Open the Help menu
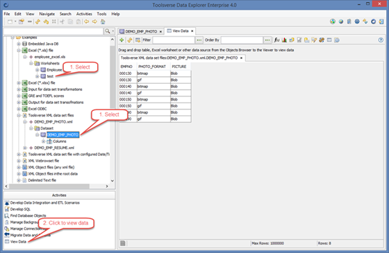This screenshot has height=253, width=389. (x=115, y=14)
